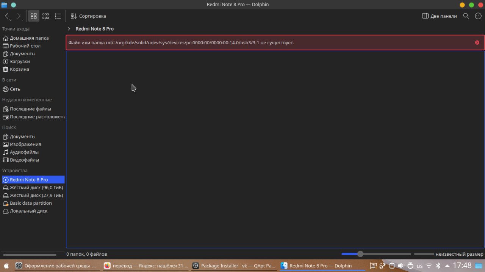485x272 pixels.
Task: Minimize window with yellow button
Action: point(462,5)
